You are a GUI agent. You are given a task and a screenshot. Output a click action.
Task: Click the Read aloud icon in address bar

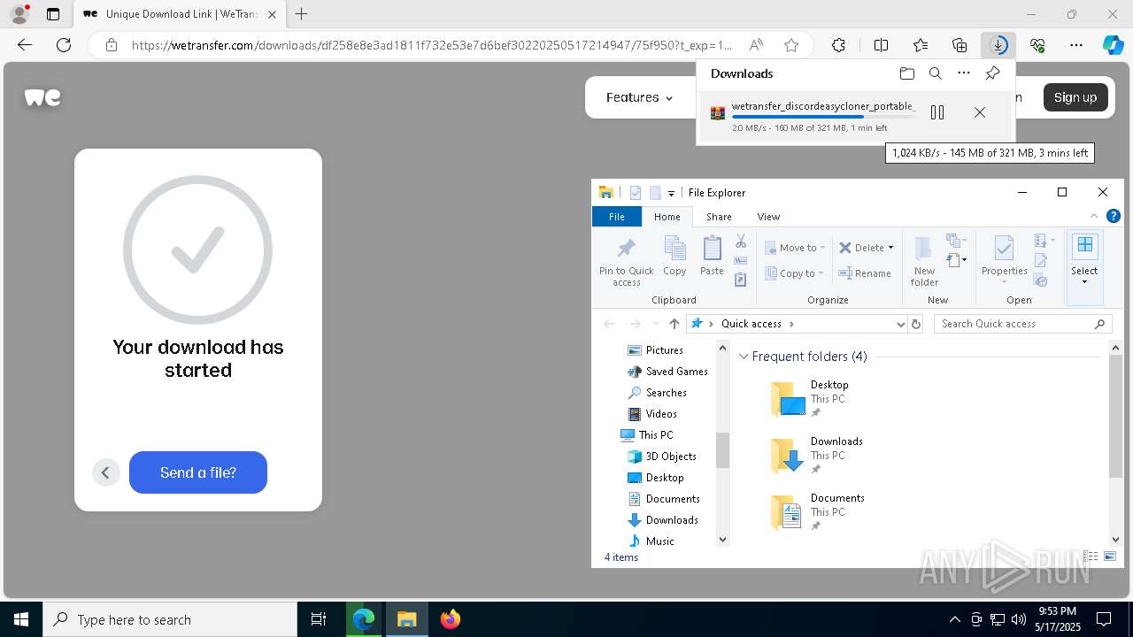(756, 45)
